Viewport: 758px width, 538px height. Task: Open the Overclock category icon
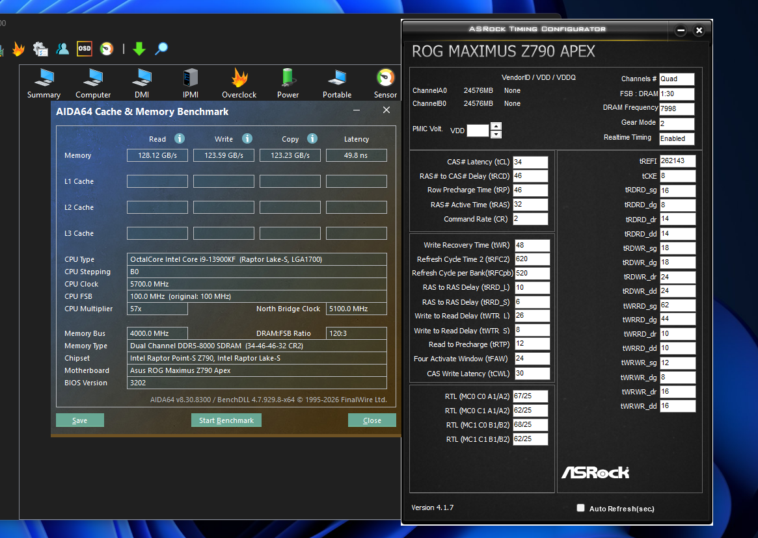pos(239,83)
